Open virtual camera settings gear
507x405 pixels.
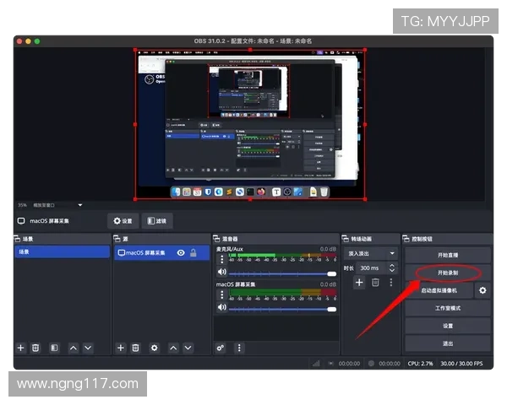[482, 290]
